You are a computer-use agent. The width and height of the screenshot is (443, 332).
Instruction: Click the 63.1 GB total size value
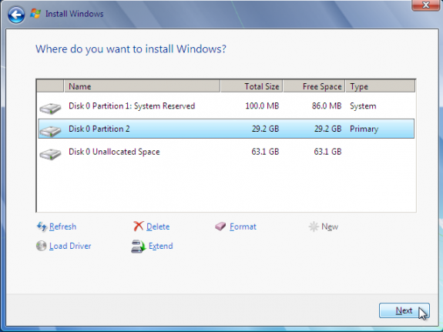click(x=265, y=152)
